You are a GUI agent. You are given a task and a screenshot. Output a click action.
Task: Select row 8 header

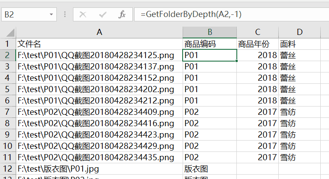point(8,123)
